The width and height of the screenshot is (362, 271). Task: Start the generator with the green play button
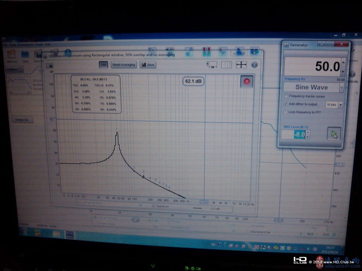coord(334,133)
